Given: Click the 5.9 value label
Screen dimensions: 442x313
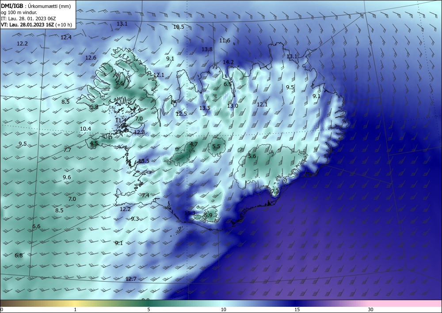Looking at the screenshot, I should [208, 215].
